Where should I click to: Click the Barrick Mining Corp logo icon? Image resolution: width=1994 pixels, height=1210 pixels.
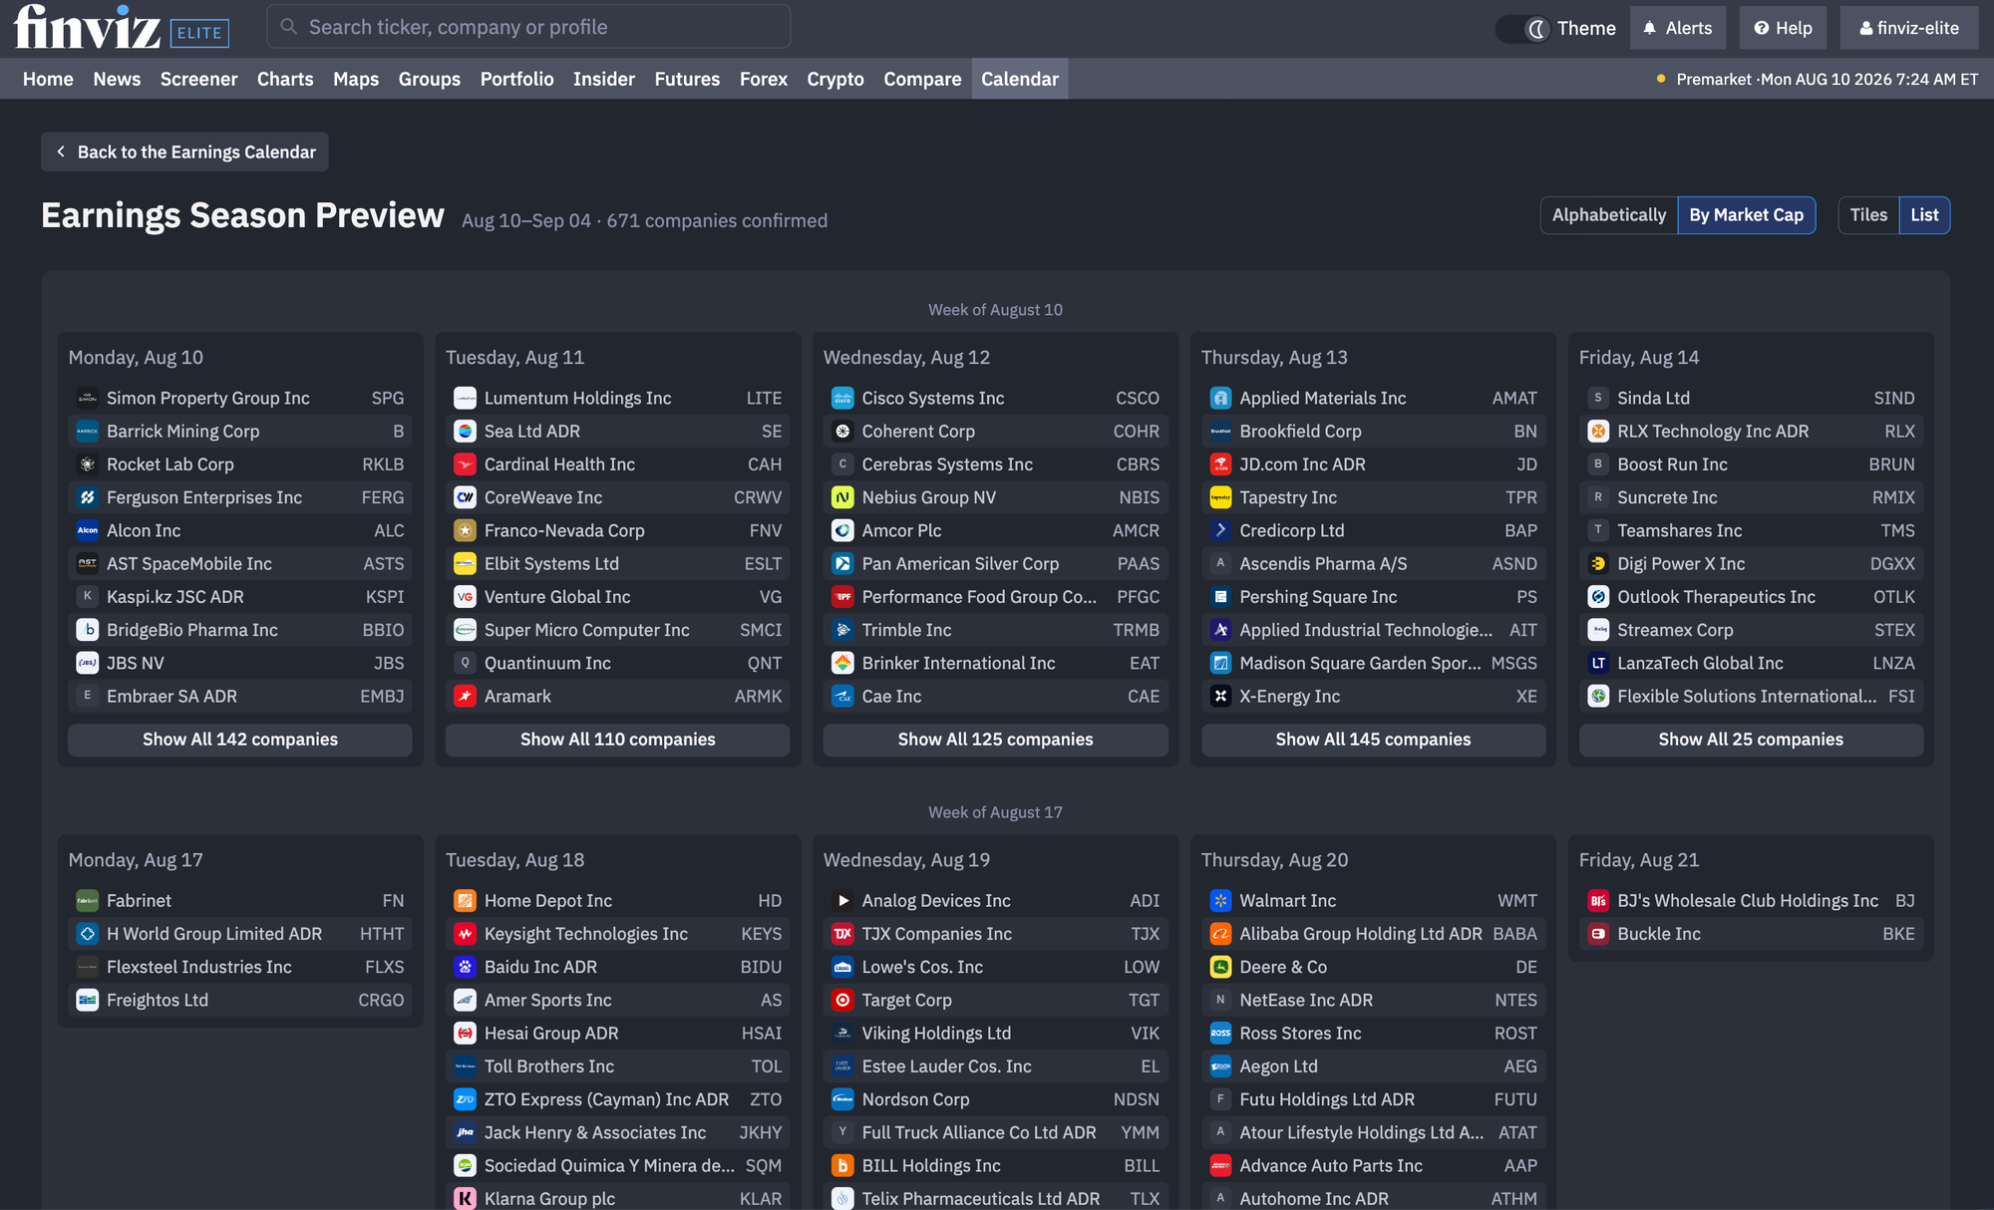[x=88, y=432]
